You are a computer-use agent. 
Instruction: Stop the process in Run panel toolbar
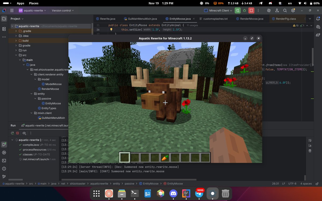click(17, 133)
